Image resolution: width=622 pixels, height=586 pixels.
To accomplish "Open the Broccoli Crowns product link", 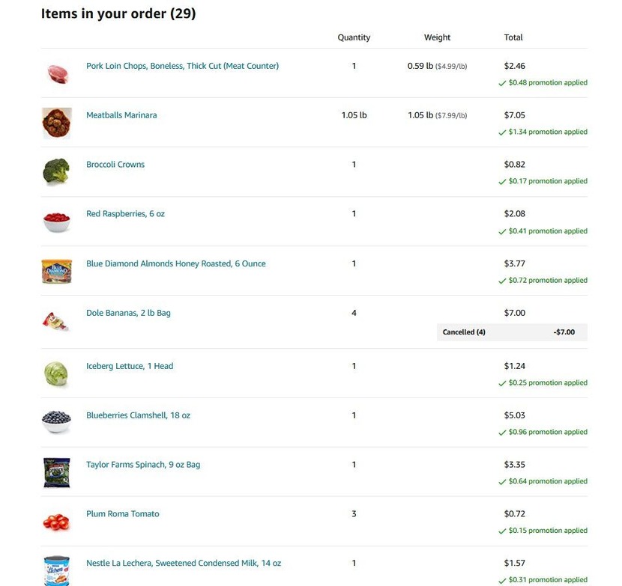I will coord(115,165).
